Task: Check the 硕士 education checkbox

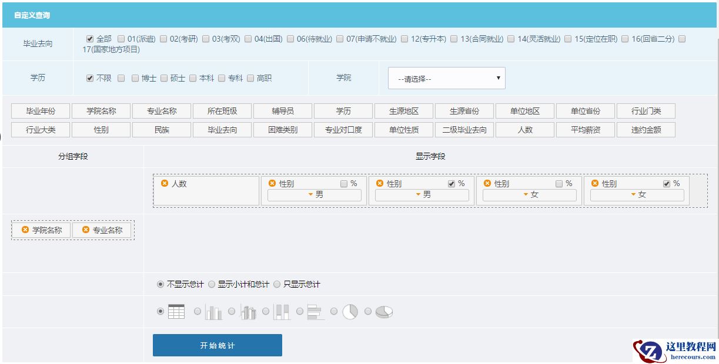Action: [163, 78]
